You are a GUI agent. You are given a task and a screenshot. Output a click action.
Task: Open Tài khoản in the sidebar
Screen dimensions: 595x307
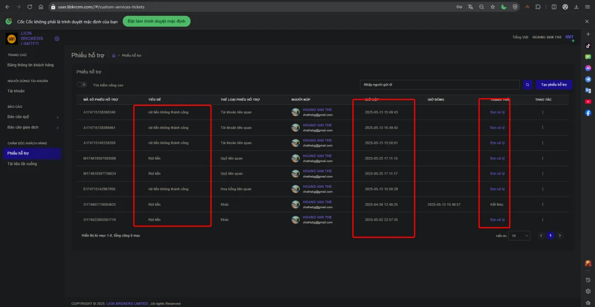[x=16, y=91]
